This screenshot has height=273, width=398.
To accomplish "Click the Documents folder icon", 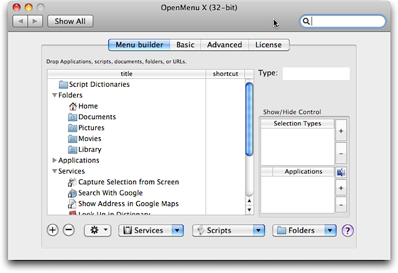I will coord(73,117).
